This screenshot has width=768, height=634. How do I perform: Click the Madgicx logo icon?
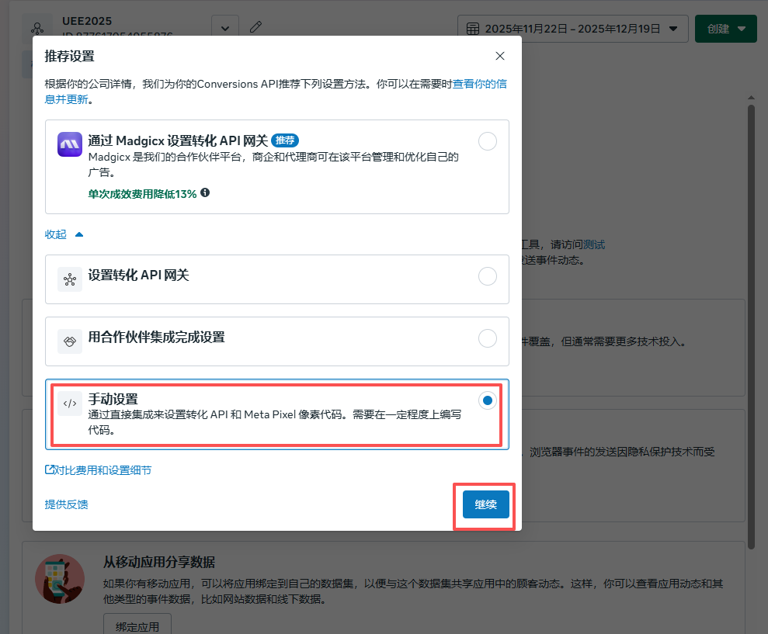(x=70, y=144)
